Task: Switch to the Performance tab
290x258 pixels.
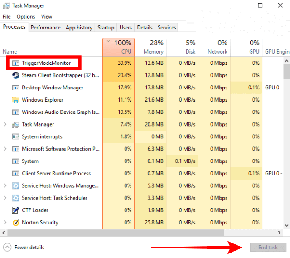Action: pos(45,28)
